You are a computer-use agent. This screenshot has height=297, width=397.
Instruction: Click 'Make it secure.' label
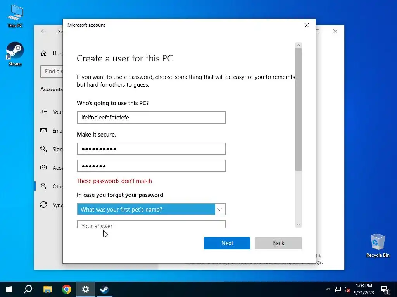coord(97,134)
